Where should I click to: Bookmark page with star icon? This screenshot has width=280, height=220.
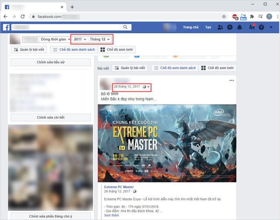[x=224, y=17]
